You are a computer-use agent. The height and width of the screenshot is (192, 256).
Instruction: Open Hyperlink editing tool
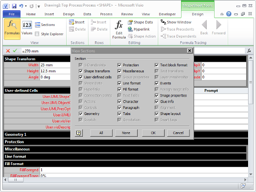point(139,29)
